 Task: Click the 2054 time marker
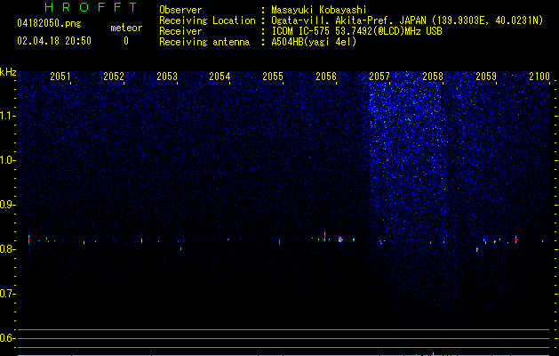pyautogui.click(x=220, y=76)
